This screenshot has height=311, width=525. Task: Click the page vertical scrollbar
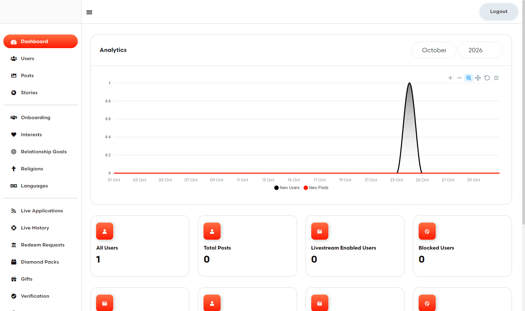(x=523, y=113)
